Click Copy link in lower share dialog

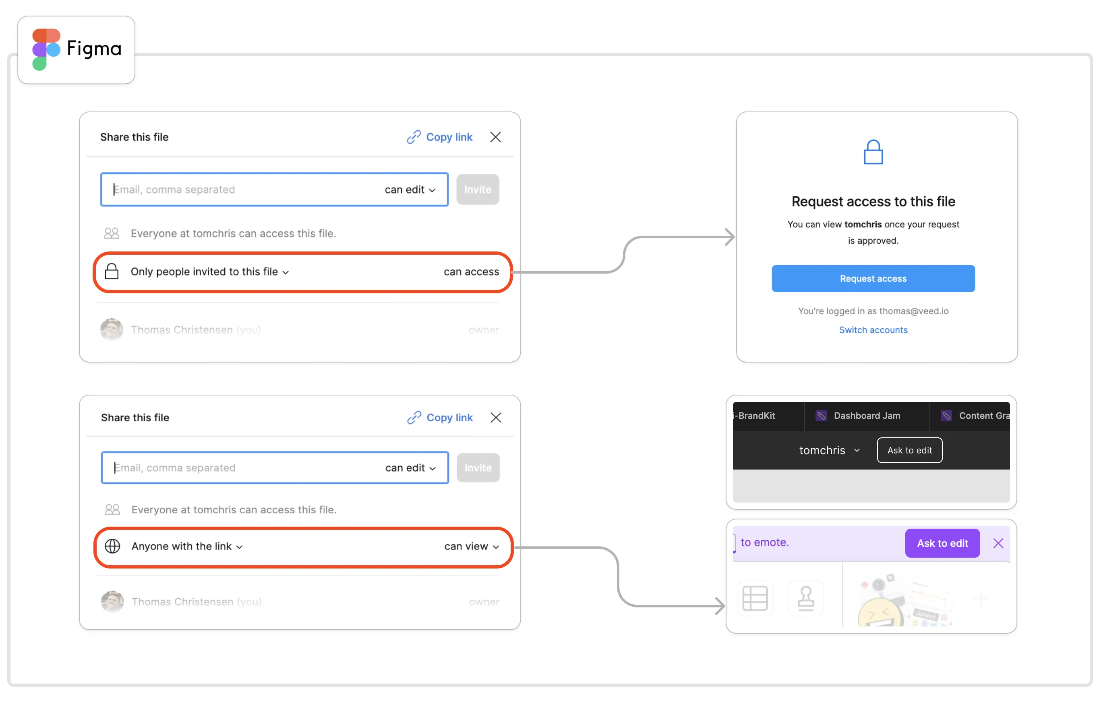point(440,418)
